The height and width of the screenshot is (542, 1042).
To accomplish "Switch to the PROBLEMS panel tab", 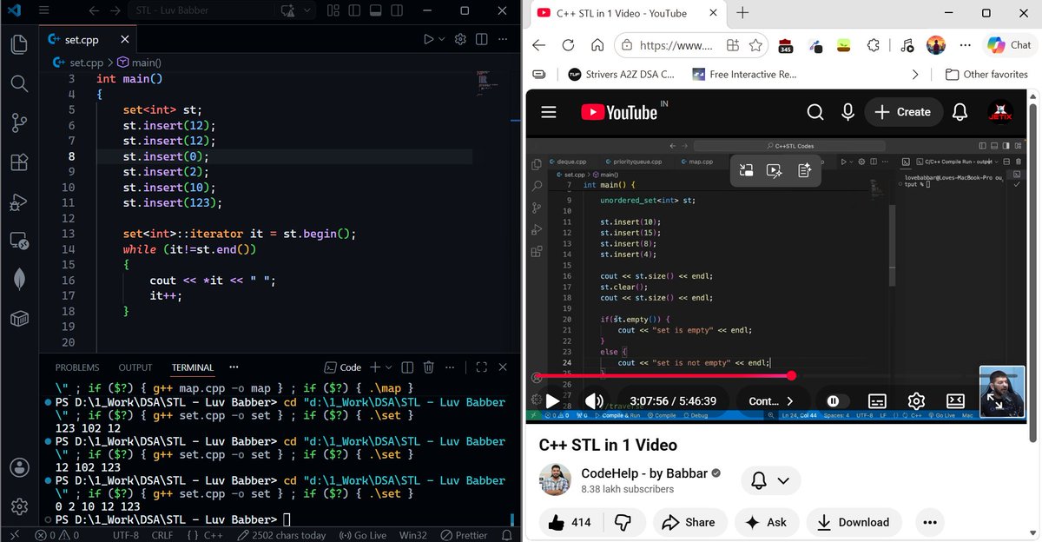I will (x=77, y=367).
